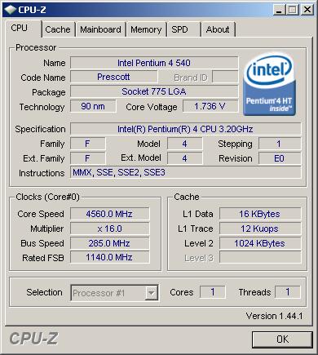
Task: Click the CPU-Z logo at bottom left
Action: [33, 339]
